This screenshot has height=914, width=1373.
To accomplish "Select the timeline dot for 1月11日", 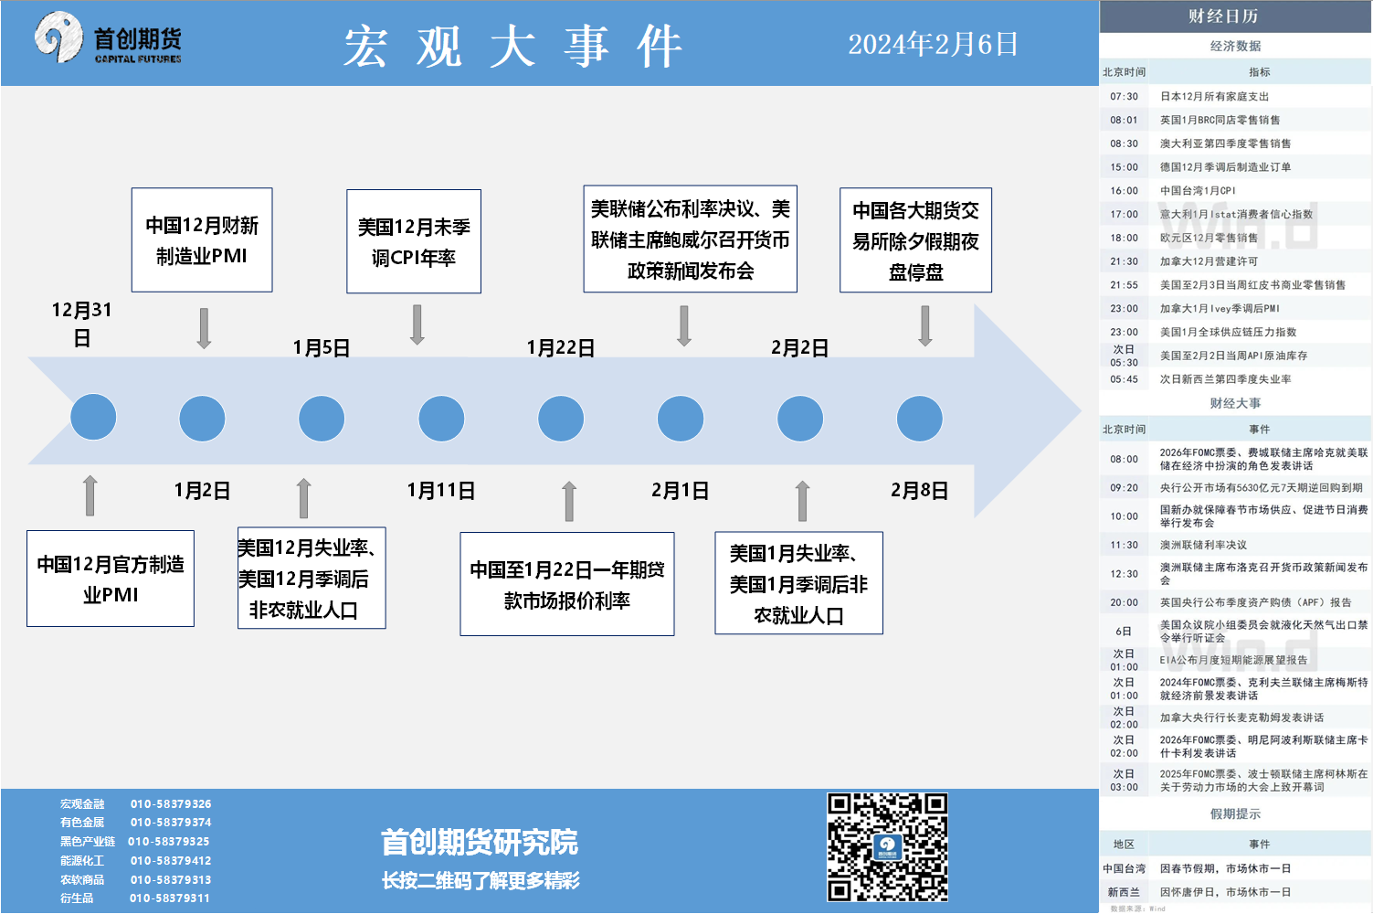I will [x=441, y=419].
